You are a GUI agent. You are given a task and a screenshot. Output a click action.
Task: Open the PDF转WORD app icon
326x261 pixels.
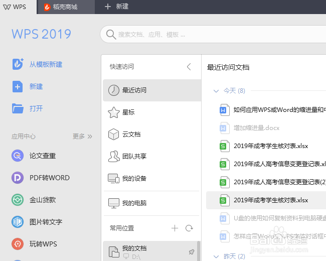(18, 178)
